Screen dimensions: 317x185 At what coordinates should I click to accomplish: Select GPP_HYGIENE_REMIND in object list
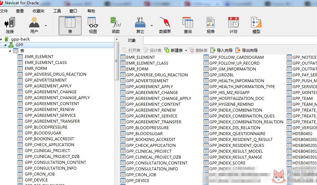231,104
